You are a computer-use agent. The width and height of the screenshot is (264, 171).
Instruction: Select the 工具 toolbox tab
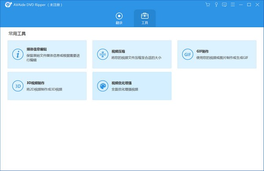[x=145, y=18]
